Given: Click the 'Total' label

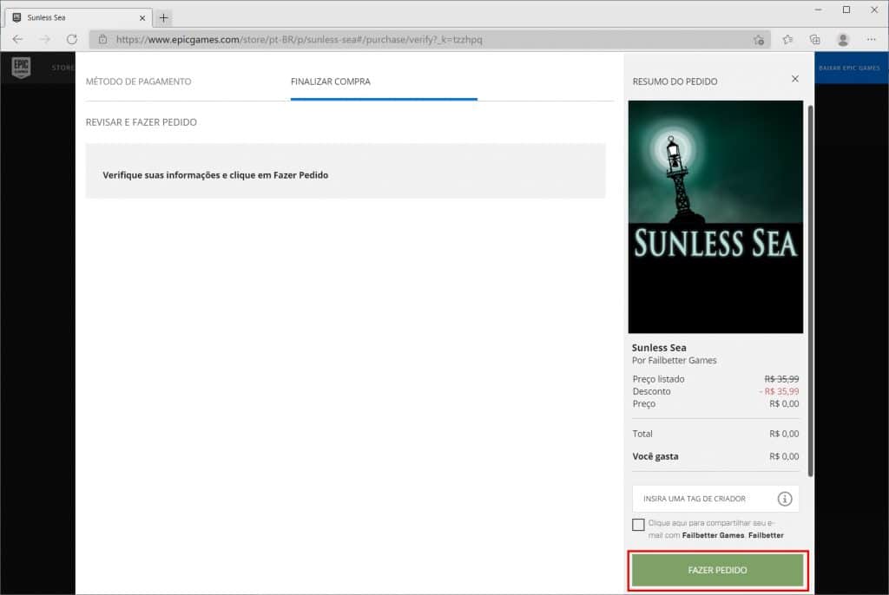Looking at the screenshot, I should [642, 434].
